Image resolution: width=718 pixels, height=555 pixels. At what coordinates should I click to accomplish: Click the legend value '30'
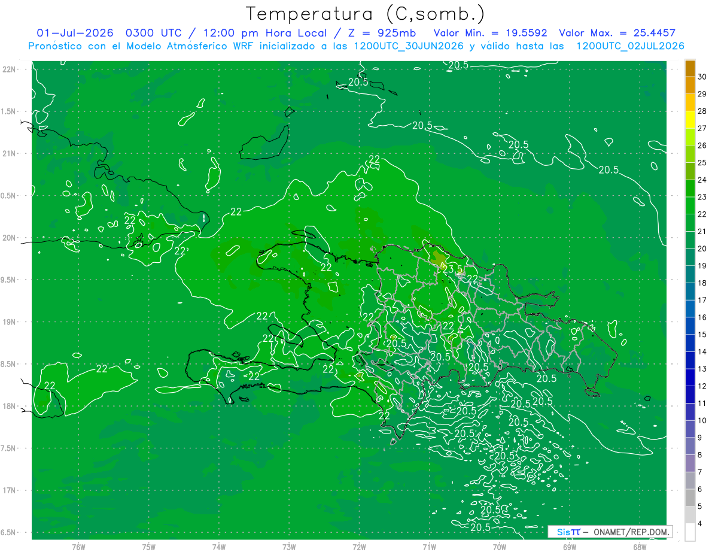pyautogui.click(x=702, y=77)
